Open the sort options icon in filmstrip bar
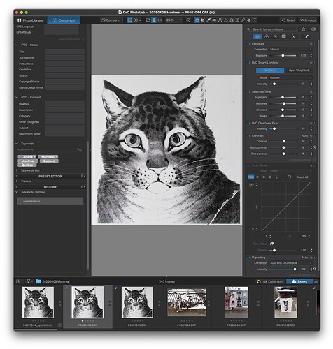Screen dimensions: 333x349 [18, 281]
